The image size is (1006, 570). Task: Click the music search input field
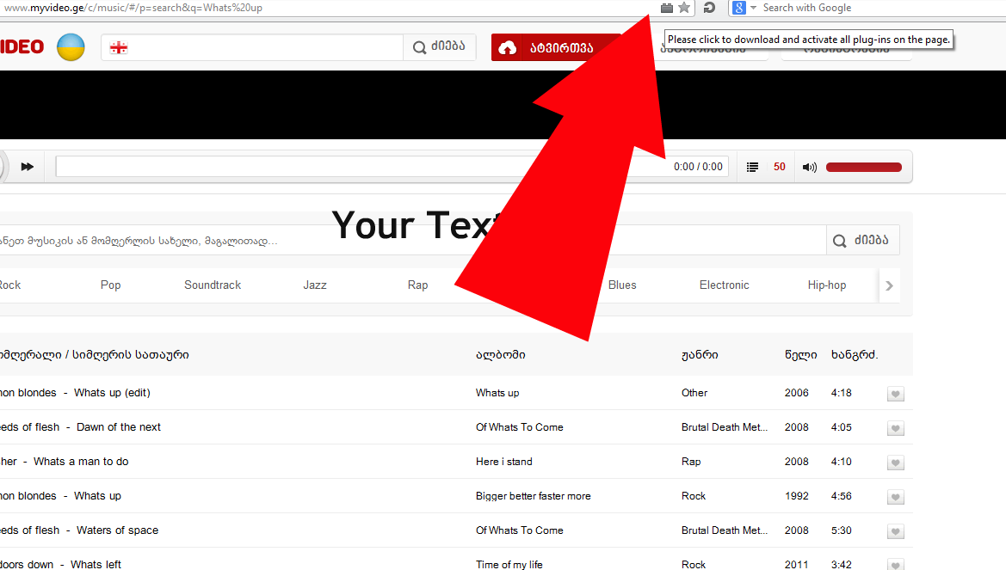tap(412, 241)
